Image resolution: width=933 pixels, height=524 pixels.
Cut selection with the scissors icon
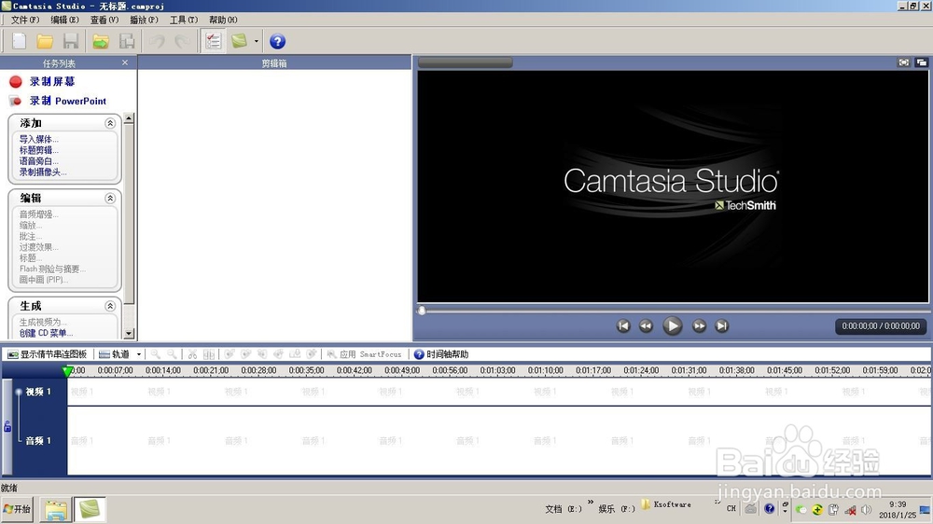point(192,354)
